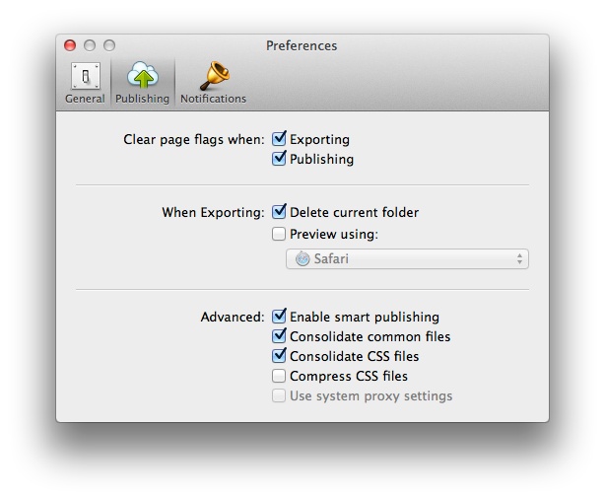Click the Preferences window title text
Screen dimensions: 605x500
[302, 45]
